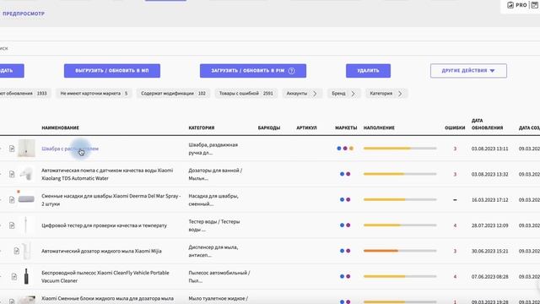This screenshot has height=304, width=540.
Task: Sort by Наполнение column header
Action: click(379, 128)
